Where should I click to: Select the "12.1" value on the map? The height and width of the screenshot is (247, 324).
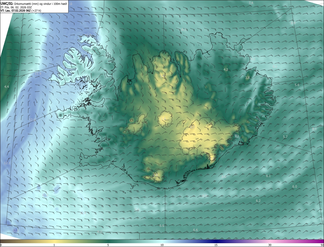click(x=7, y=163)
